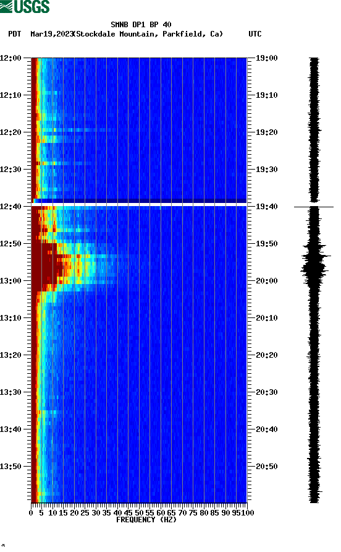The height and width of the screenshot is (552, 341).
Task: Click the 12:50 PDT time label
Action: pos(11,244)
